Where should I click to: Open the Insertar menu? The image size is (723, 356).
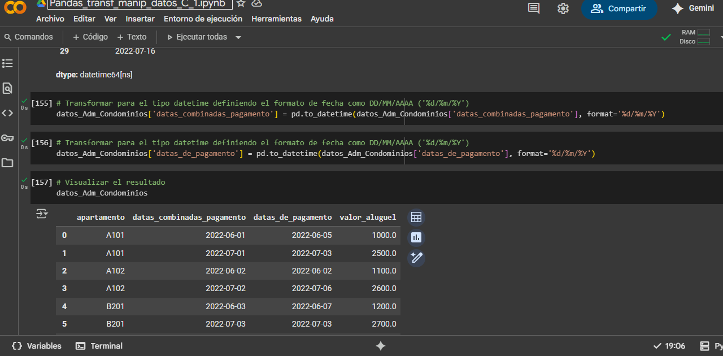[140, 19]
